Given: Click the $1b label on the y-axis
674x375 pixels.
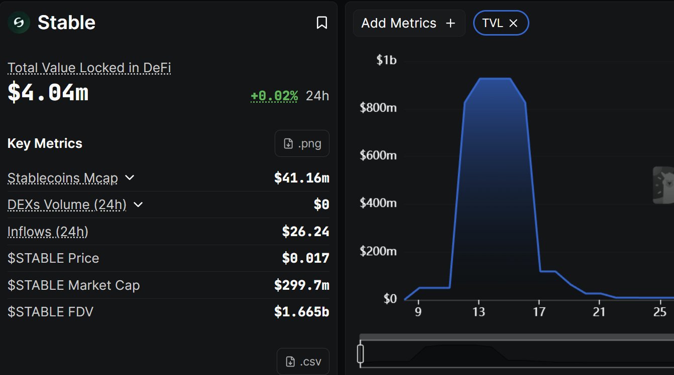Looking at the screenshot, I should pos(386,60).
